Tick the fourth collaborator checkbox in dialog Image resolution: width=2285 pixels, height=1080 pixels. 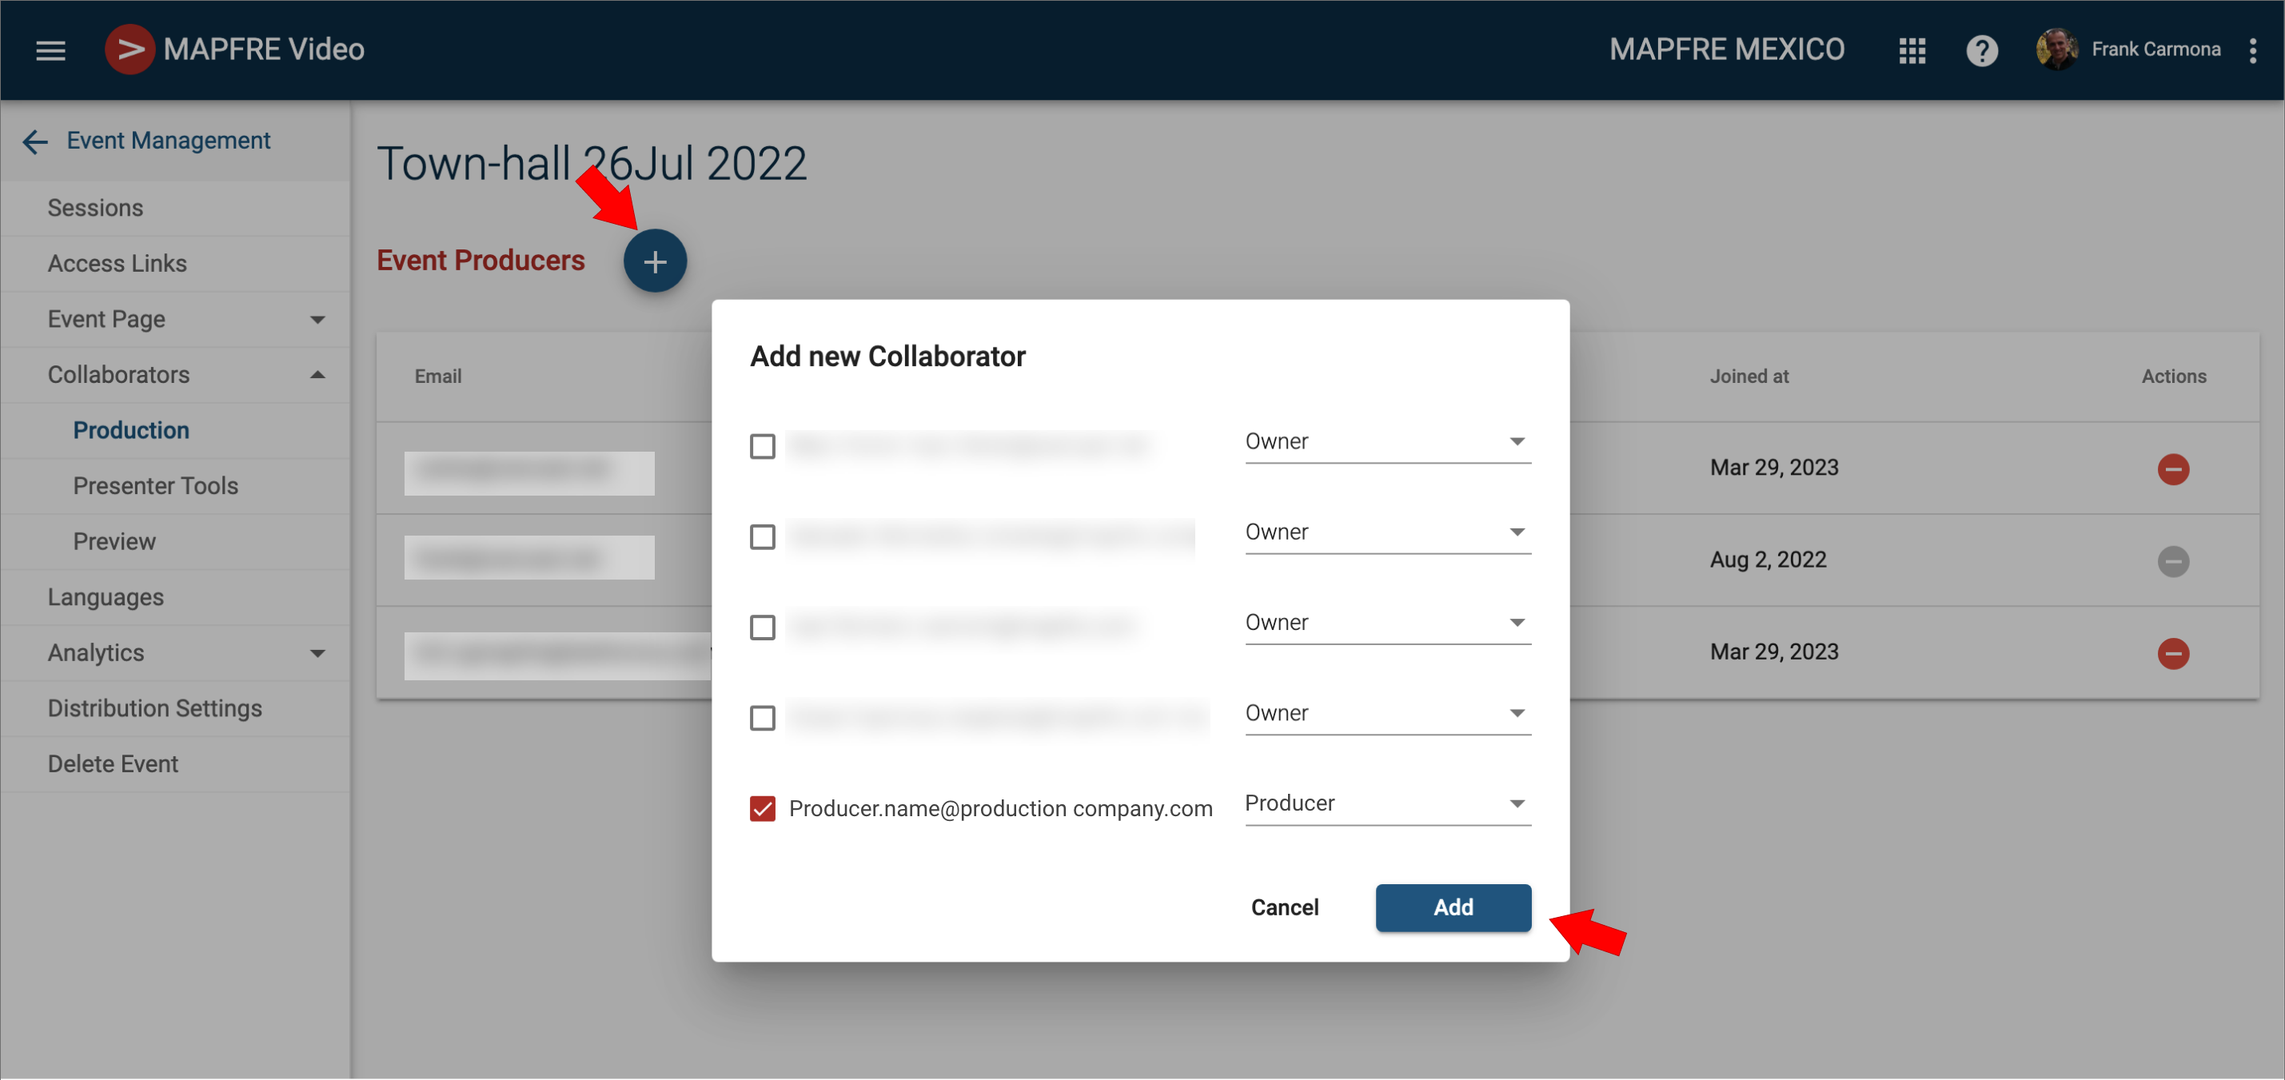762,717
